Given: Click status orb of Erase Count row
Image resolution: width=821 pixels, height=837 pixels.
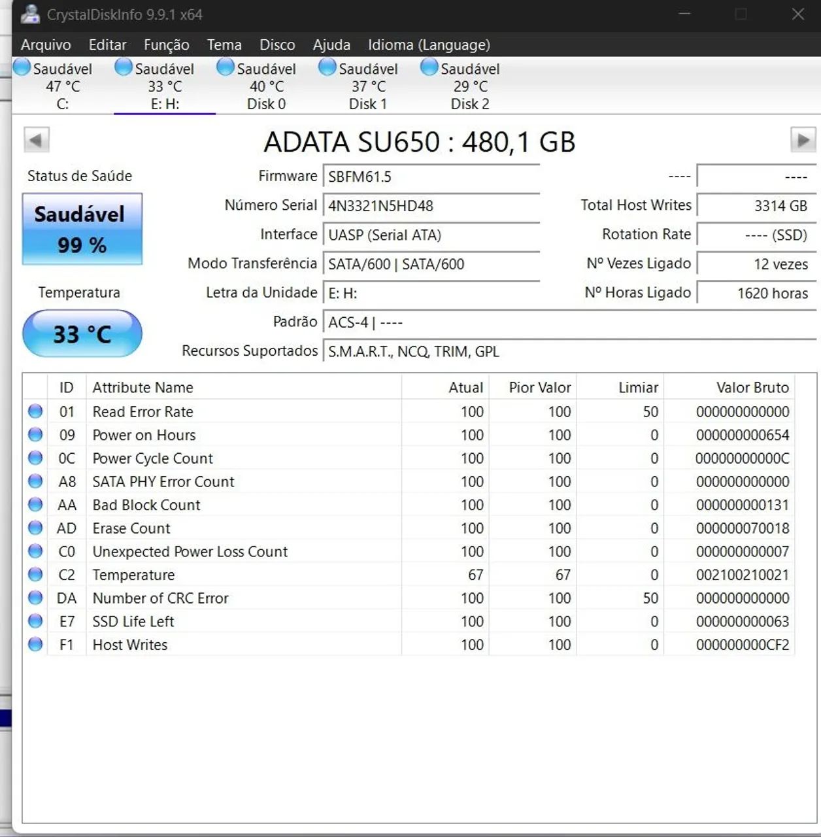Looking at the screenshot, I should 35,528.
